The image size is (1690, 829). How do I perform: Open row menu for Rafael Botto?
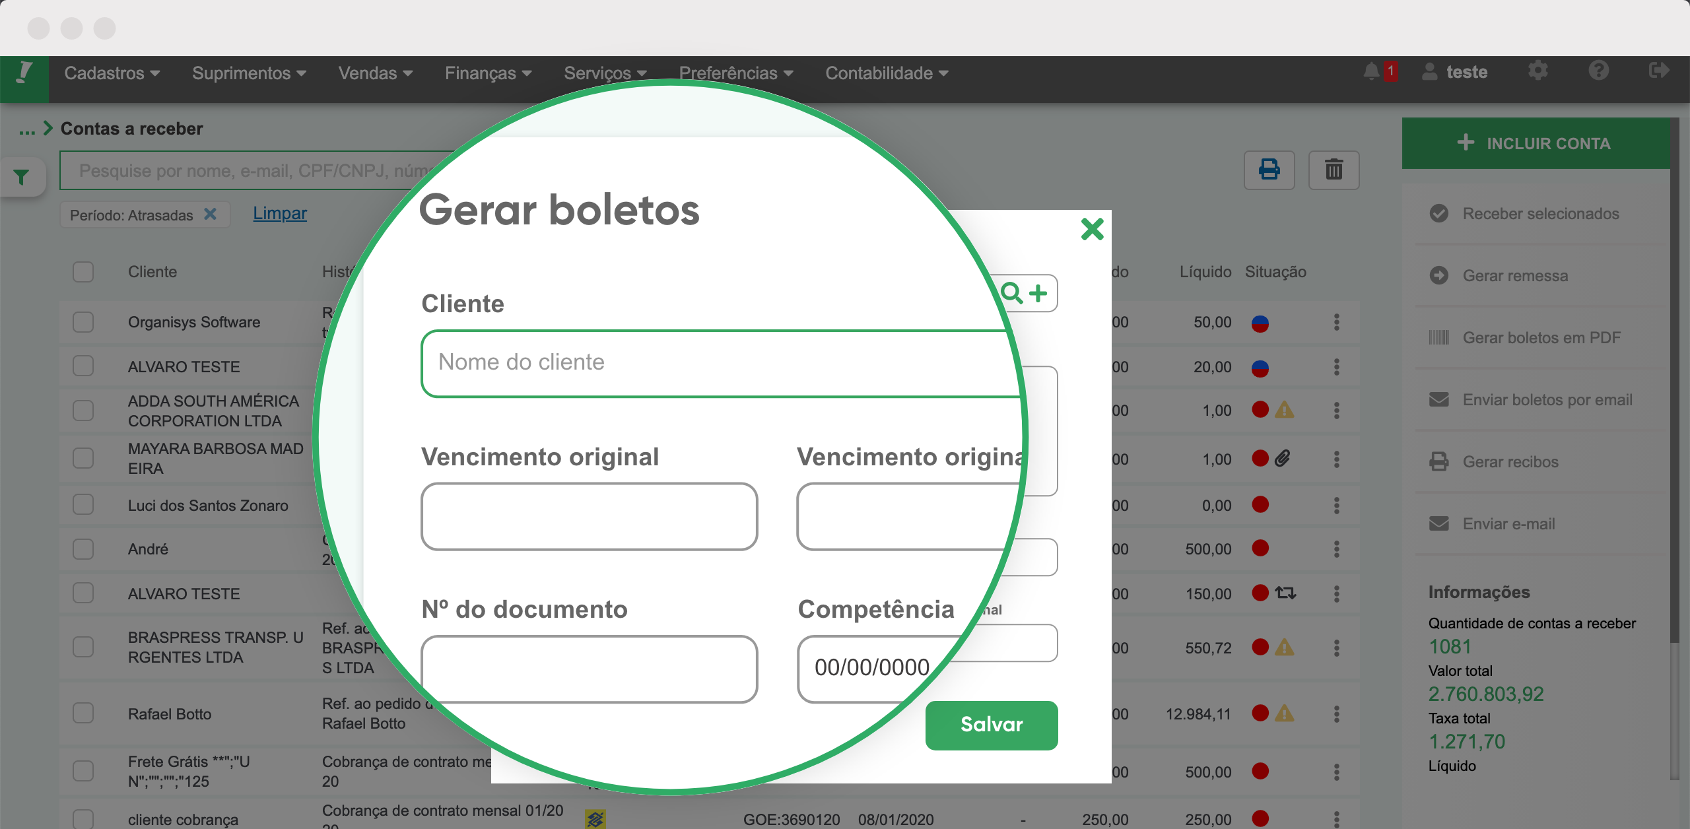pyautogui.click(x=1336, y=713)
